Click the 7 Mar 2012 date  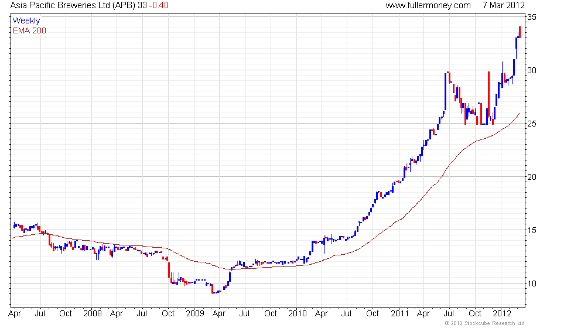(x=503, y=5)
